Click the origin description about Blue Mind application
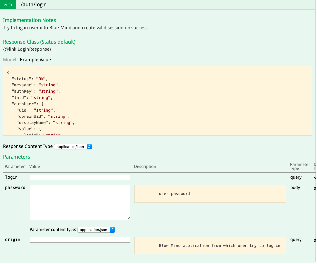The image size is (317, 264). tap(210, 246)
